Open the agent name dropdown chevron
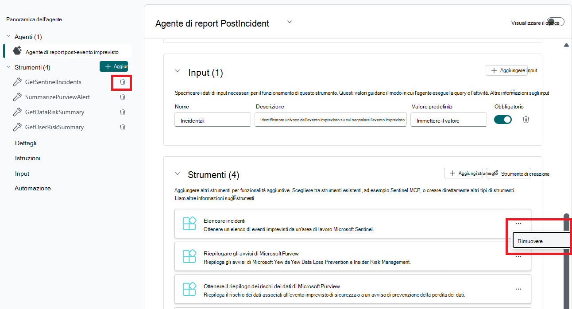This screenshot has height=309, width=572. tap(290, 22)
